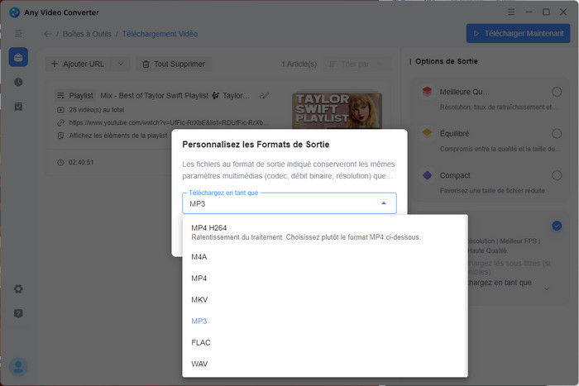Click Téléchargement Vidéo breadcrumb

[160, 34]
